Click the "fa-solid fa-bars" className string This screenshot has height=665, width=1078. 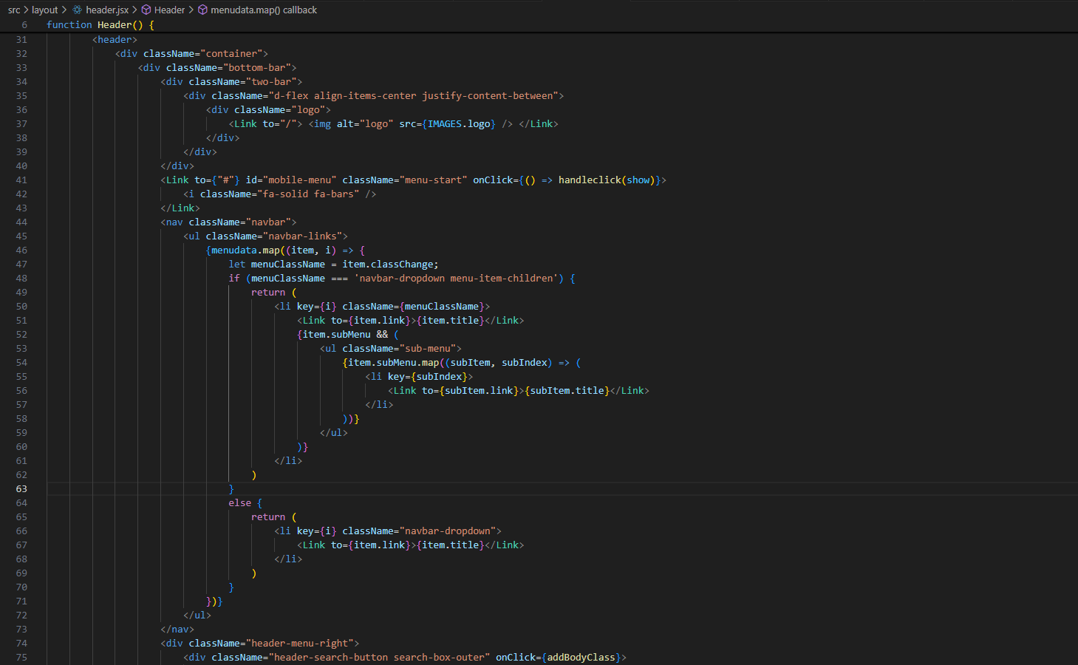tap(308, 194)
